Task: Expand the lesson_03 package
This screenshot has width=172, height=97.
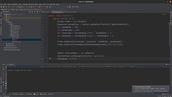Action: [x=10, y=34]
